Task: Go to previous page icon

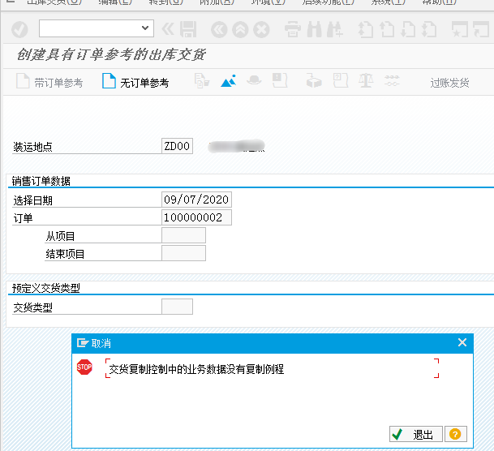Action: click(387, 29)
